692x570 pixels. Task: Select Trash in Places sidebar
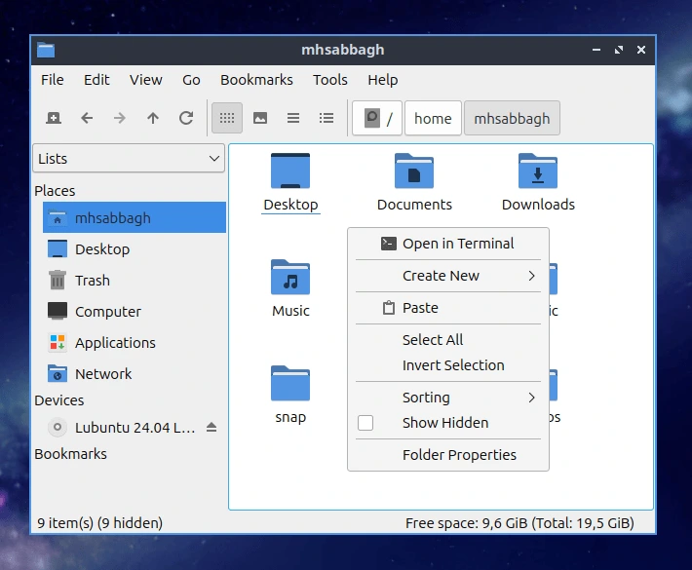(135, 281)
